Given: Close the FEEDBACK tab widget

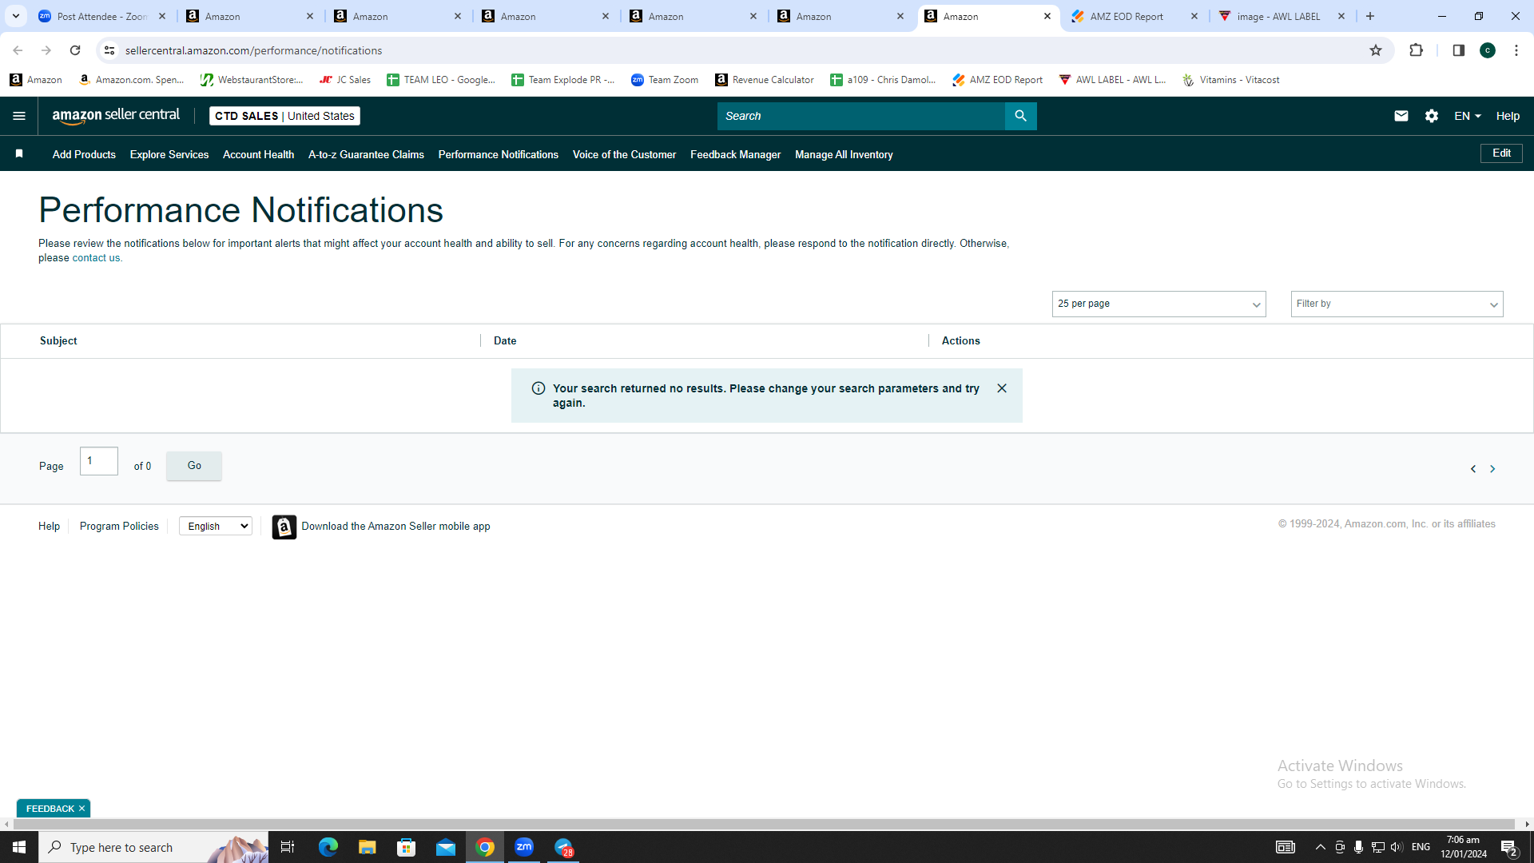Looking at the screenshot, I should coord(81,809).
